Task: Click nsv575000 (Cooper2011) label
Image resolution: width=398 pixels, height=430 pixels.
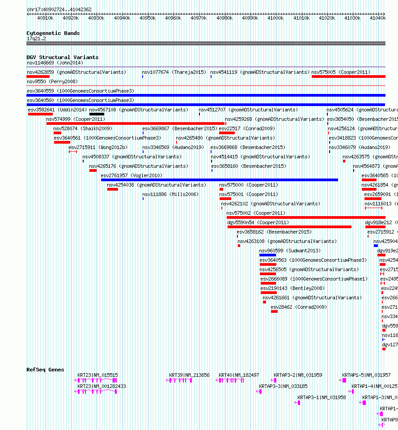Action: coord(249,185)
